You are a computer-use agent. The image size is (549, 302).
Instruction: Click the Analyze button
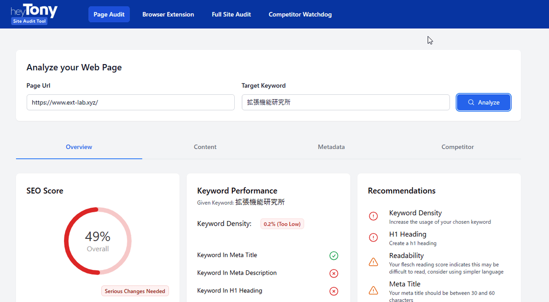484,102
